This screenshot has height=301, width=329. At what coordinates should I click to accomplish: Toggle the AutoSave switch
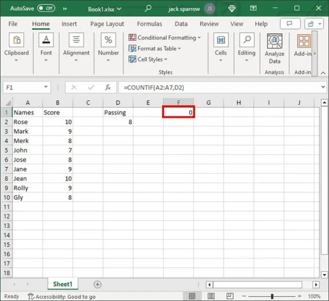click(46, 9)
